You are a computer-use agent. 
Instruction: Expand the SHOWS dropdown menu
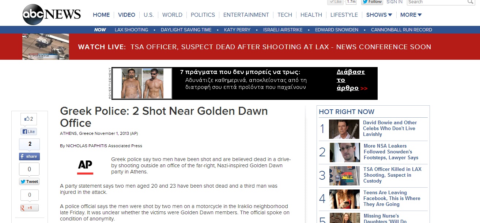point(379,15)
